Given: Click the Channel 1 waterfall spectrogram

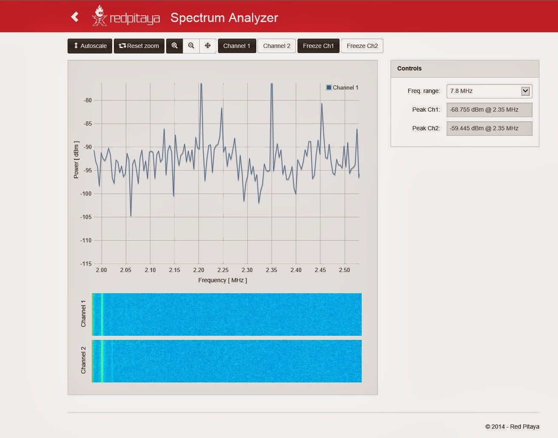Looking at the screenshot, I should click(227, 314).
